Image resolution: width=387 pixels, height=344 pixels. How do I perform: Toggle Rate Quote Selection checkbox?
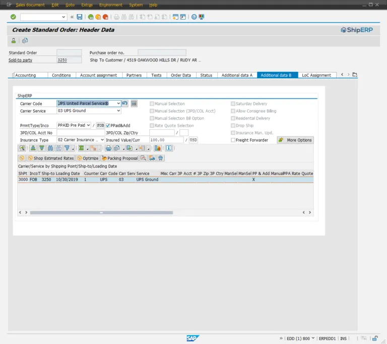pos(152,125)
